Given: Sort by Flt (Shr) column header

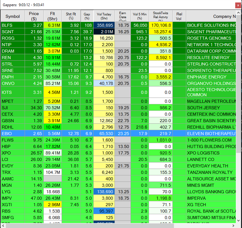Looking at the screenshot, I should coord(53,16).
